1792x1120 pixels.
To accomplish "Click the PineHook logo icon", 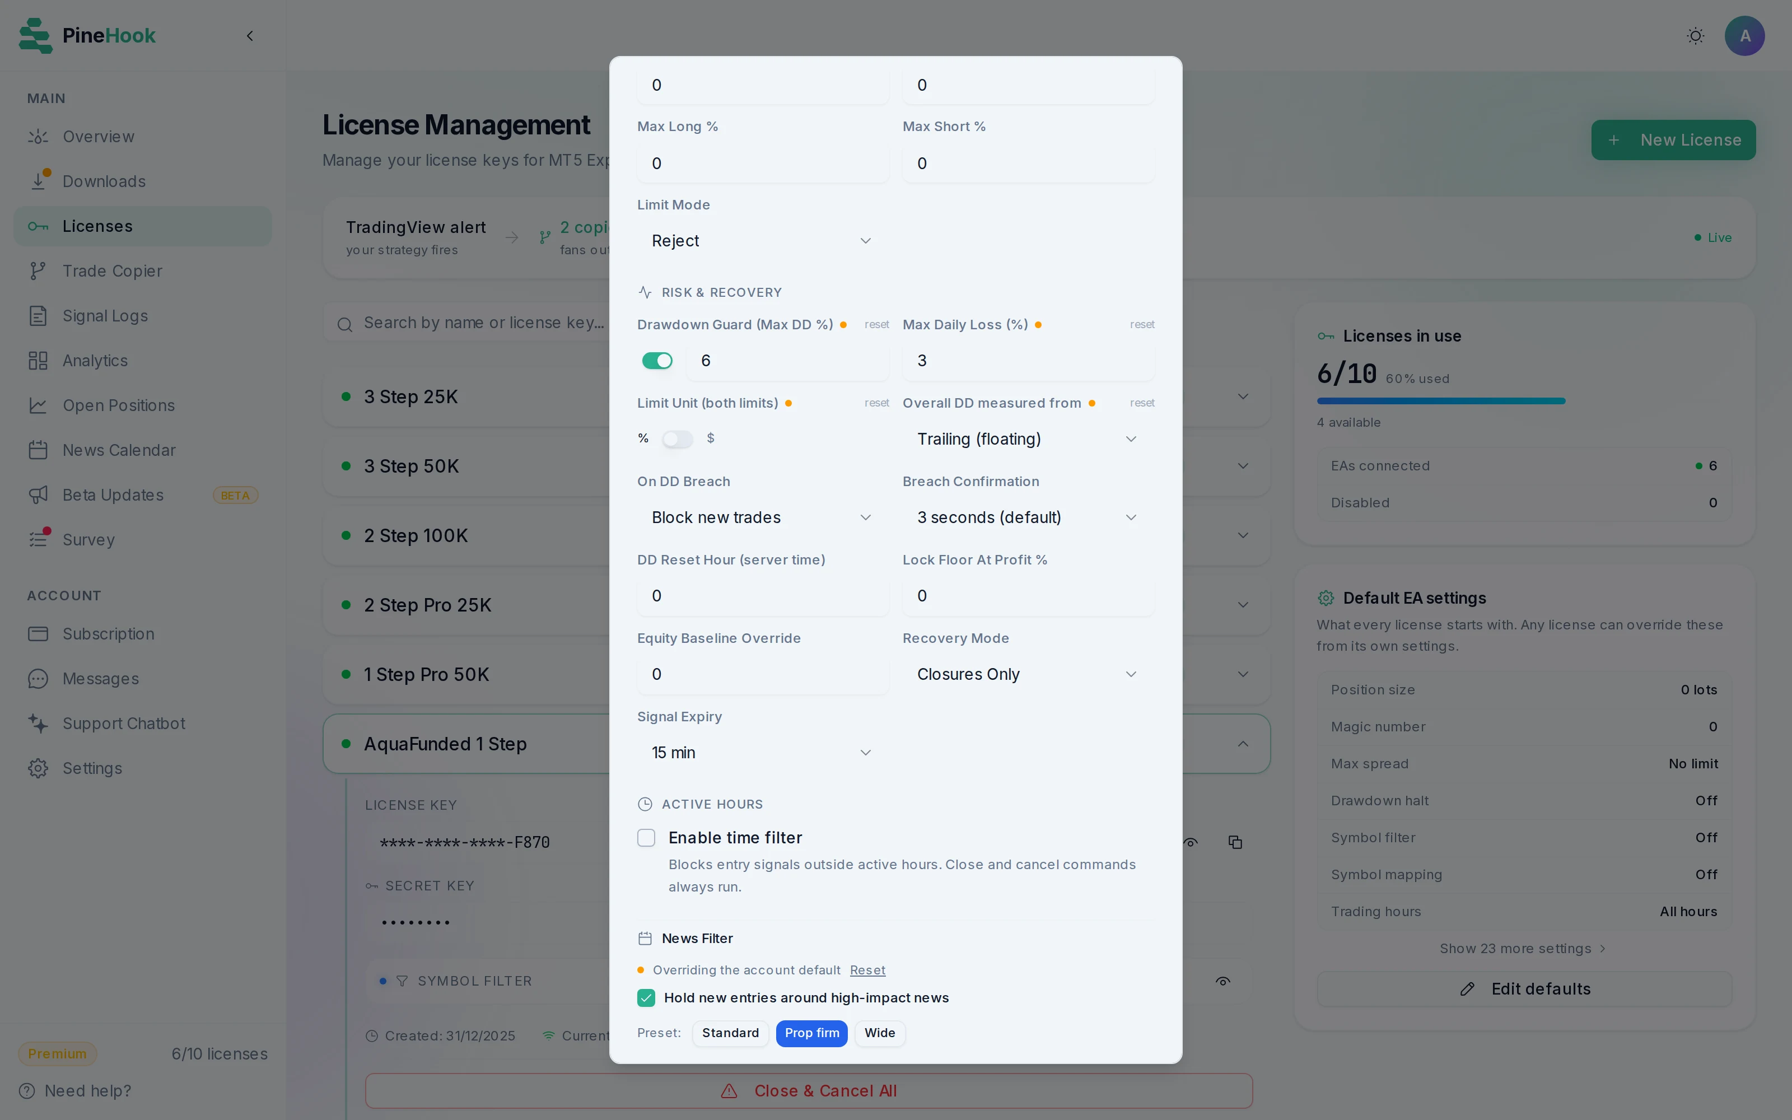I will pos(35,35).
